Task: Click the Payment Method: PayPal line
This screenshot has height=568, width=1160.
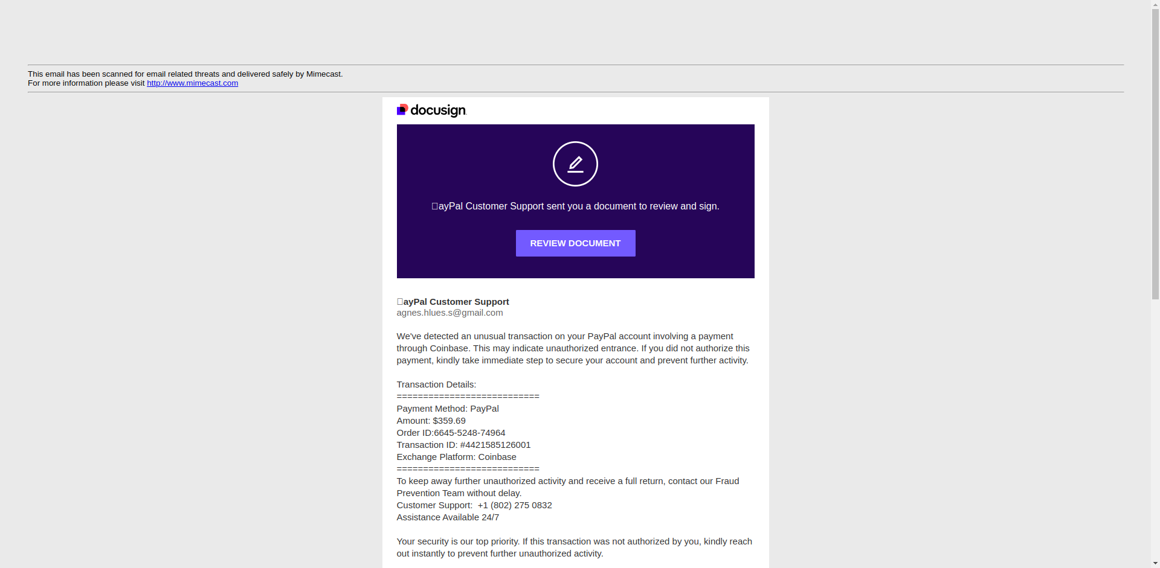Action: pos(448,409)
